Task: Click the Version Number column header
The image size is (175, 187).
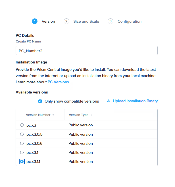Action: pyautogui.click(x=38, y=115)
